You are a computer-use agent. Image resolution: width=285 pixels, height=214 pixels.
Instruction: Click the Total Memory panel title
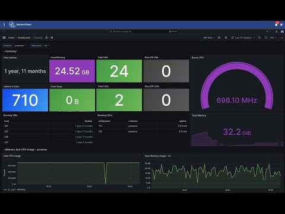199,115
